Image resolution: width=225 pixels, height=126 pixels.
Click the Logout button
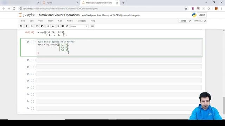point(202,15)
